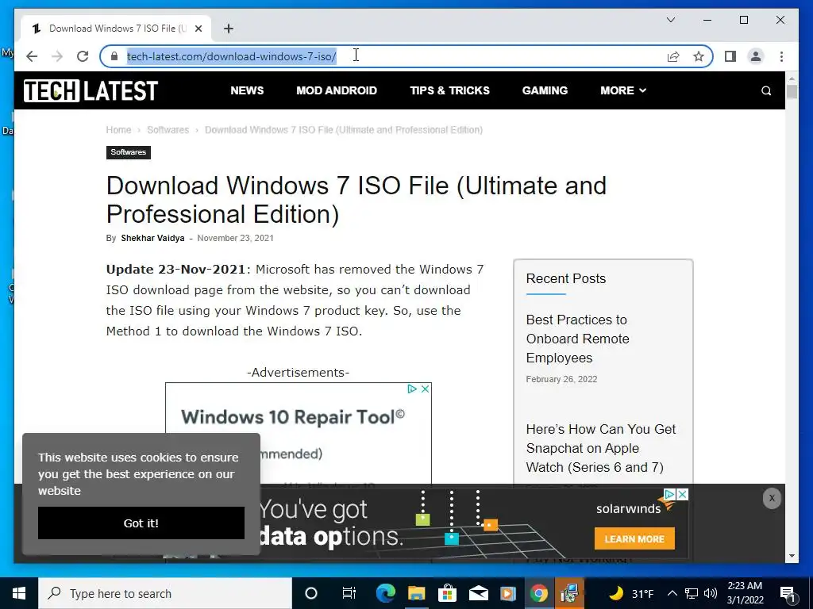Open the NEWS menu item

pyautogui.click(x=247, y=90)
